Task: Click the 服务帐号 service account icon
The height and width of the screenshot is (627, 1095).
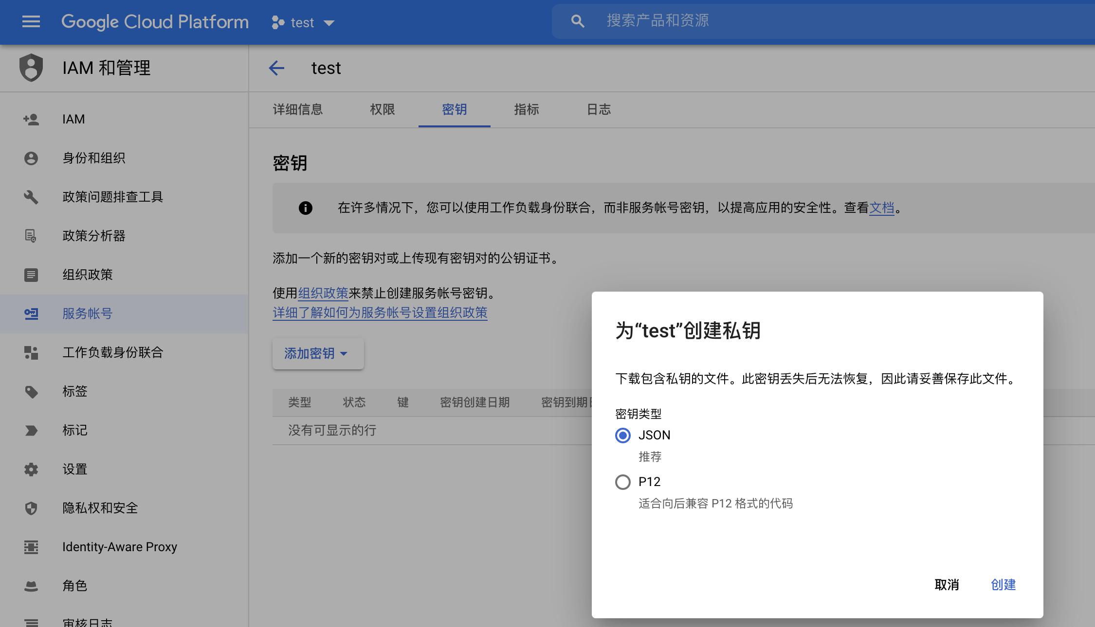Action: coord(30,313)
